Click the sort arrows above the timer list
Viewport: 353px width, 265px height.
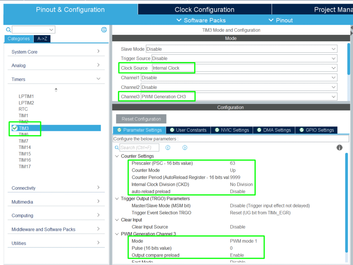56,90
